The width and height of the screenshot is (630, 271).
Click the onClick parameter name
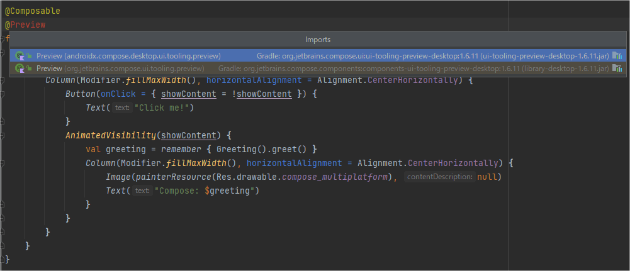[118, 94]
